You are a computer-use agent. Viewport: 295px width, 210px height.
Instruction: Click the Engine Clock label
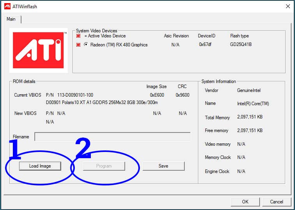pos(217,171)
